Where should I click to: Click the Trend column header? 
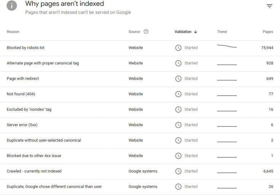coord(222,32)
